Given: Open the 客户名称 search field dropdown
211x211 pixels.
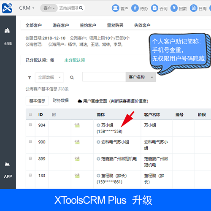Looking at the screenshot, I should coord(141,77).
